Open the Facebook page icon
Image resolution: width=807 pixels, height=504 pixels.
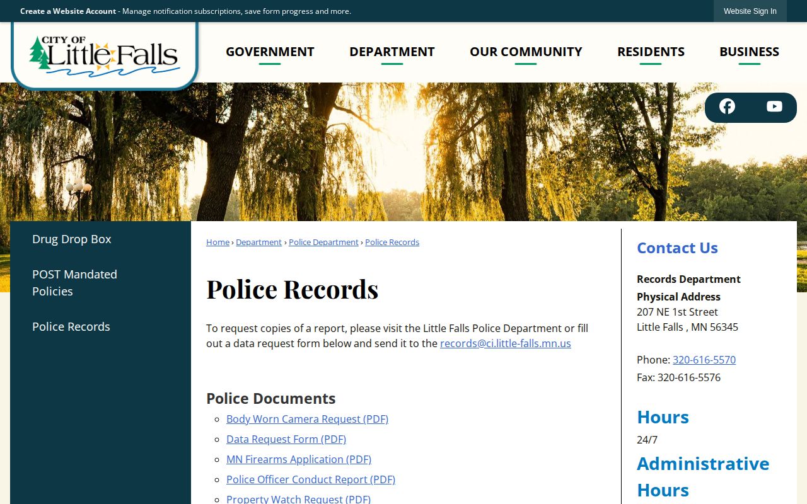pyautogui.click(x=727, y=106)
